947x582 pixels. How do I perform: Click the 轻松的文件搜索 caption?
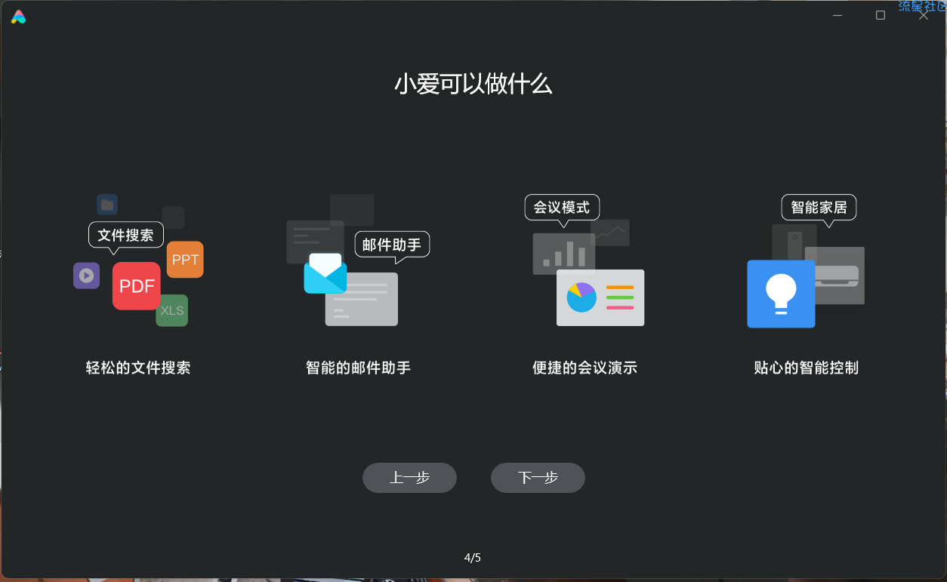tap(138, 368)
